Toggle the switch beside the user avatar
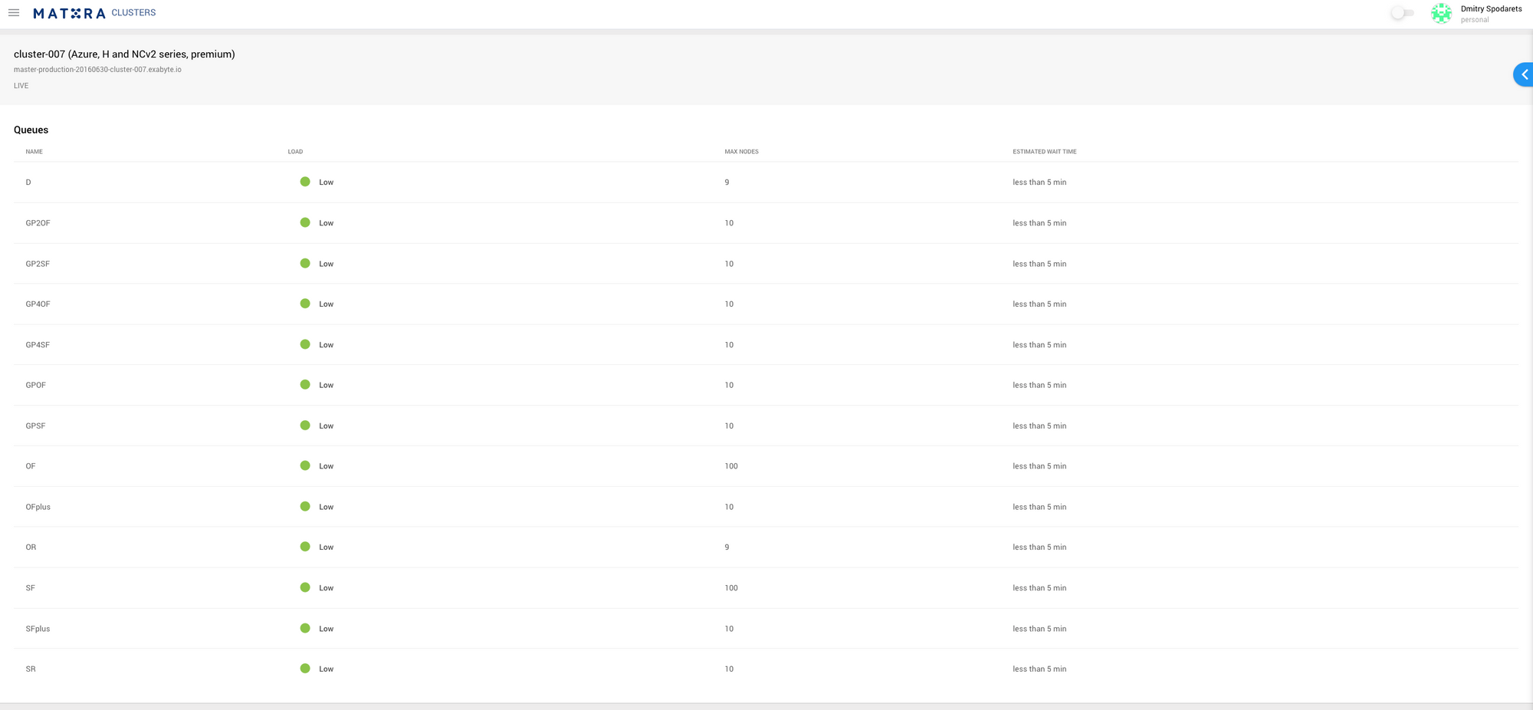 [1402, 13]
